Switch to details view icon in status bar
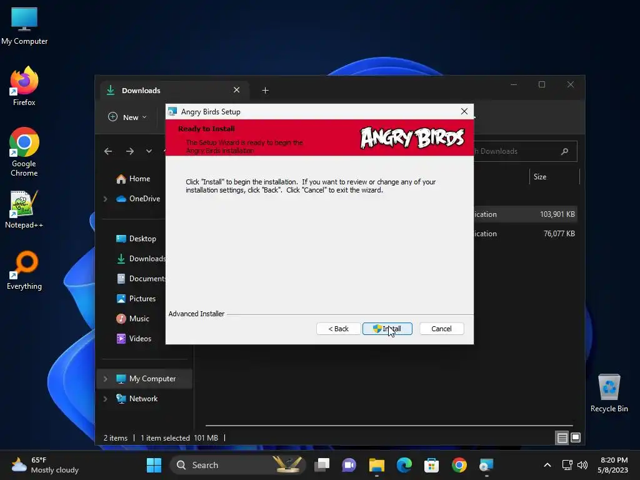Image resolution: width=640 pixels, height=480 pixels. pyautogui.click(x=562, y=438)
